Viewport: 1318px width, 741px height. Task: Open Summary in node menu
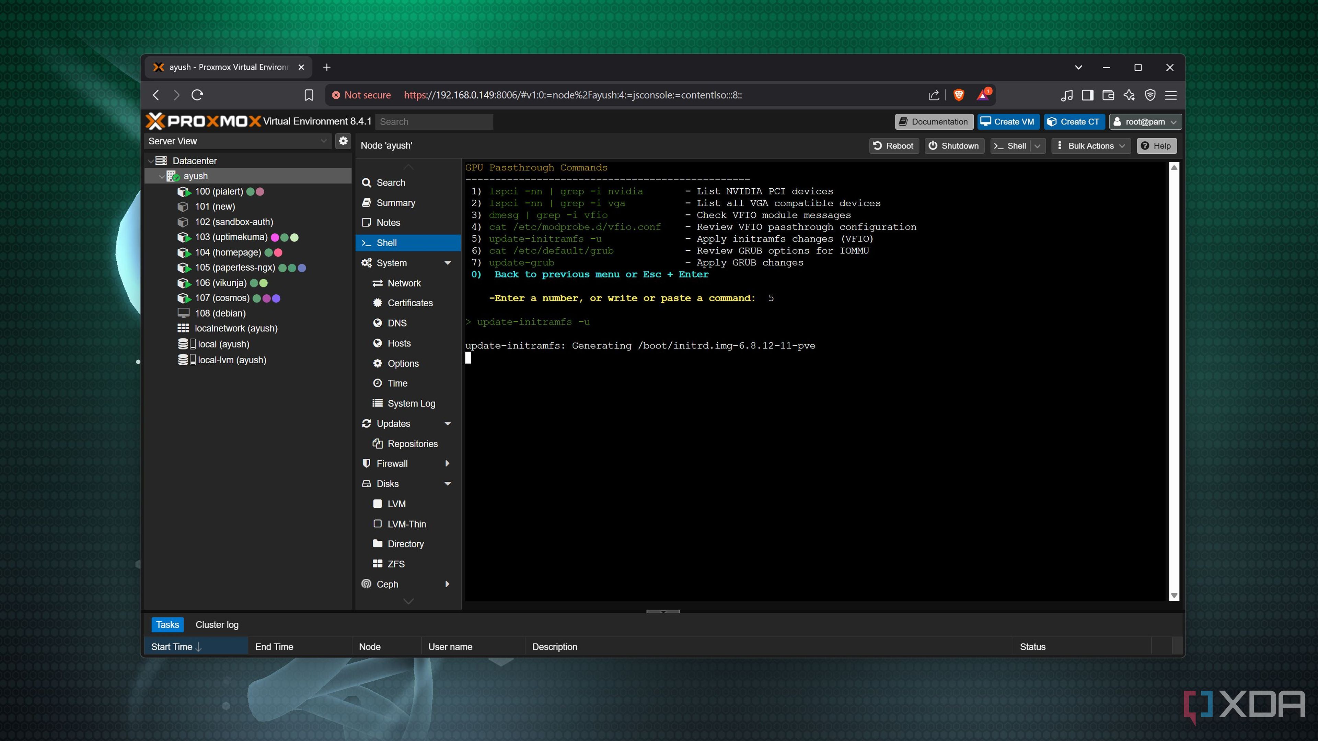click(395, 203)
